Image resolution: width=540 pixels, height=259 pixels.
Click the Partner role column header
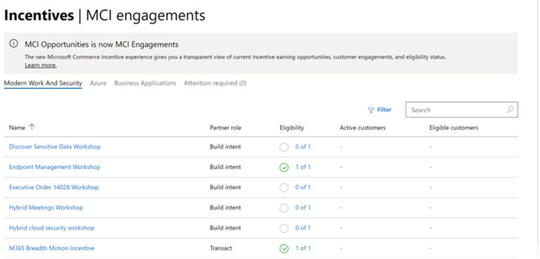226,127
